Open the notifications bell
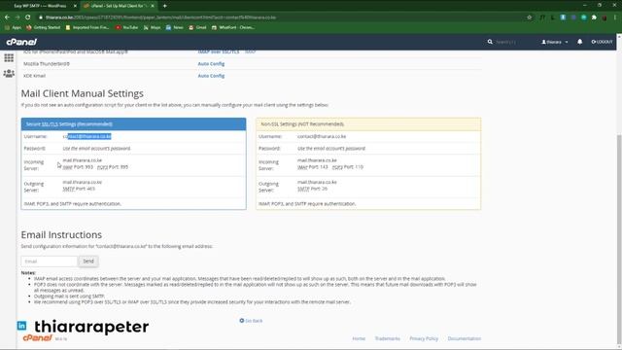 point(580,42)
